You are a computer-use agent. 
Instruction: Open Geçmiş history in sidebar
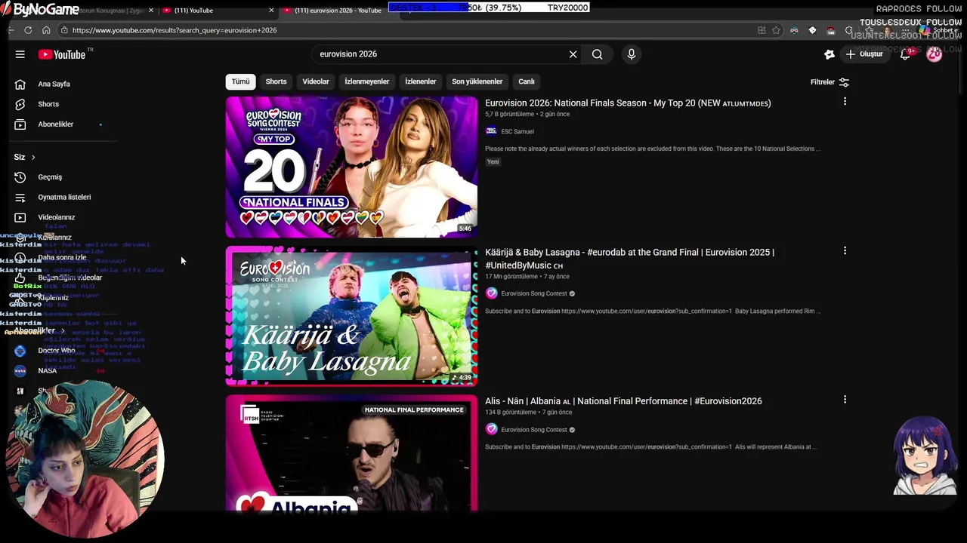[50, 177]
